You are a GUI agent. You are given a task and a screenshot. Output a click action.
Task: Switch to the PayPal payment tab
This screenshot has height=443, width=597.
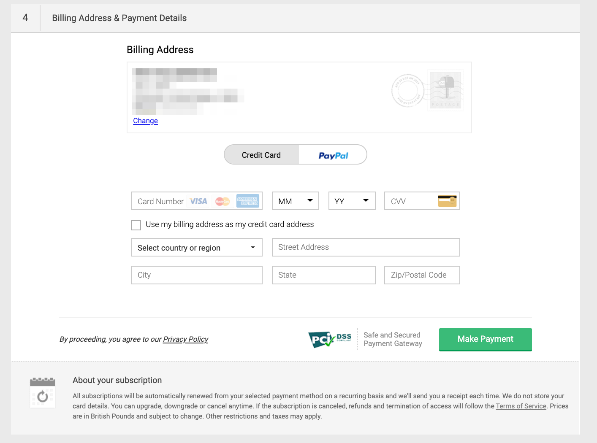pyautogui.click(x=333, y=155)
